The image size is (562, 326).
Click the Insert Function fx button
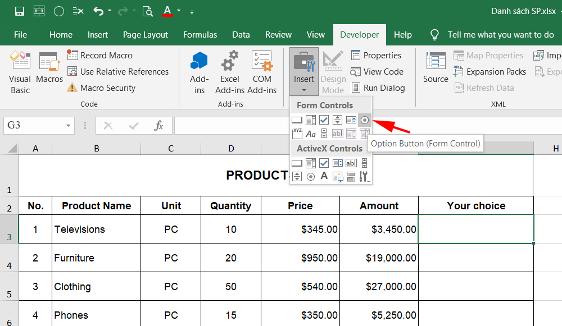pyautogui.click(x=158, y=126)
